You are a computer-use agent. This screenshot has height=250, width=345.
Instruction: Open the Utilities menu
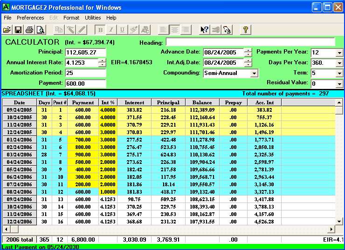93,18
